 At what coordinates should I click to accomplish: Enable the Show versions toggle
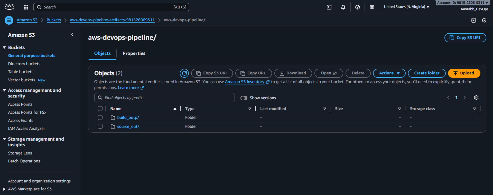point(244,98)
